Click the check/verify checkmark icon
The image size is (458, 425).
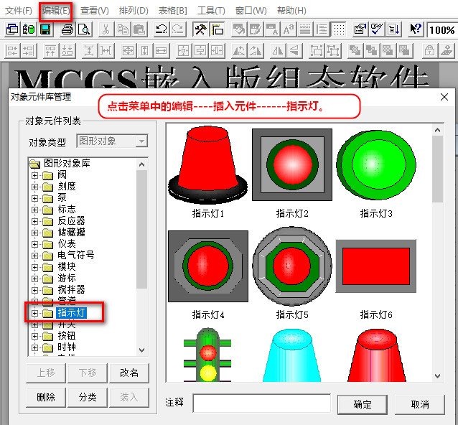click(377, 29)
